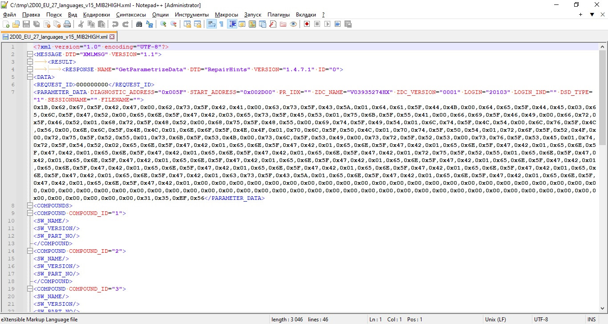The height and width of the screenshot is (324, 608).
Task: Toggle Word wrap in the toolbar
Action: 211,24
